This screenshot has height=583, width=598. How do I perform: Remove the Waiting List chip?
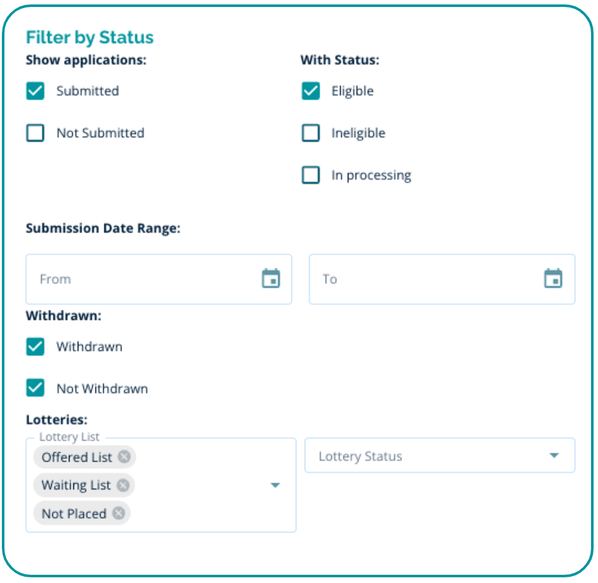coord(123,485)
